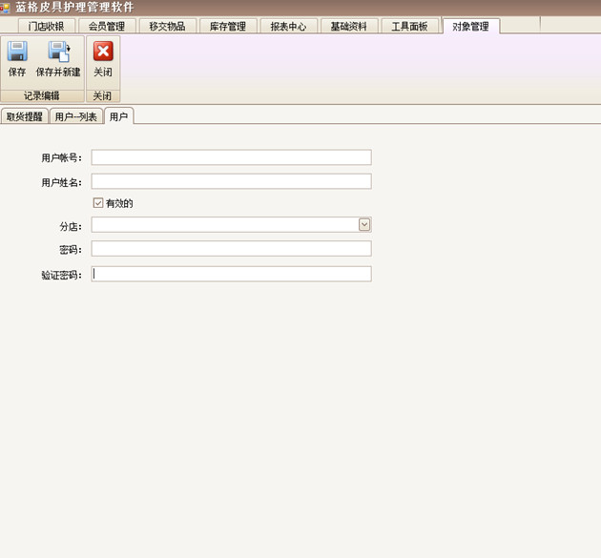Select the 库存管理 tab
Viewport: 601px width, 558px height.
click(228, 27)
